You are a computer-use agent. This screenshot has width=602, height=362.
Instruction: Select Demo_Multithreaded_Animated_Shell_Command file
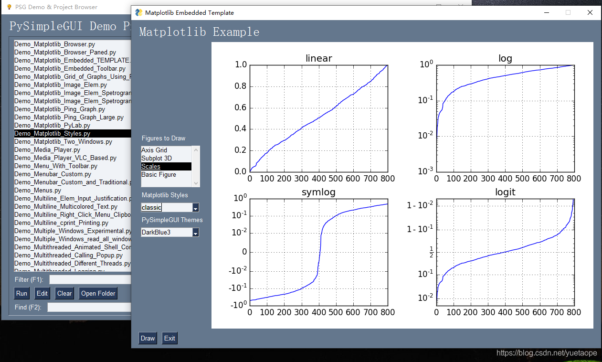pos(73,247)
